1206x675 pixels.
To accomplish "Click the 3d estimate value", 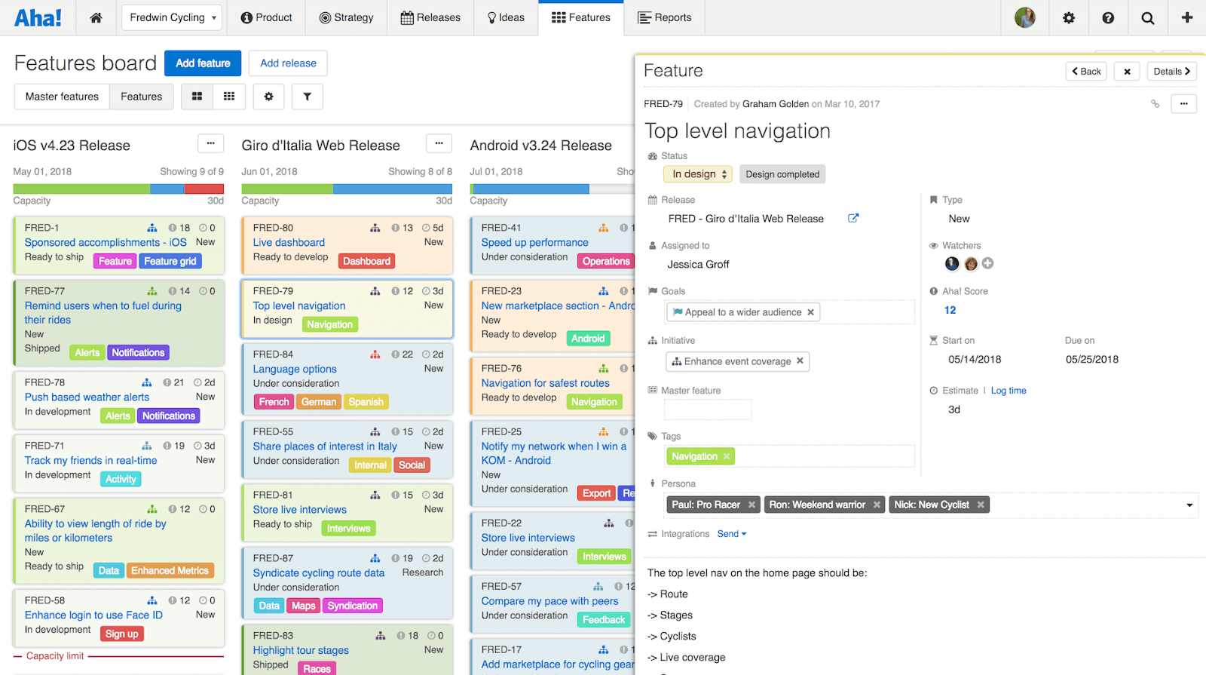I will click(953, 410).
